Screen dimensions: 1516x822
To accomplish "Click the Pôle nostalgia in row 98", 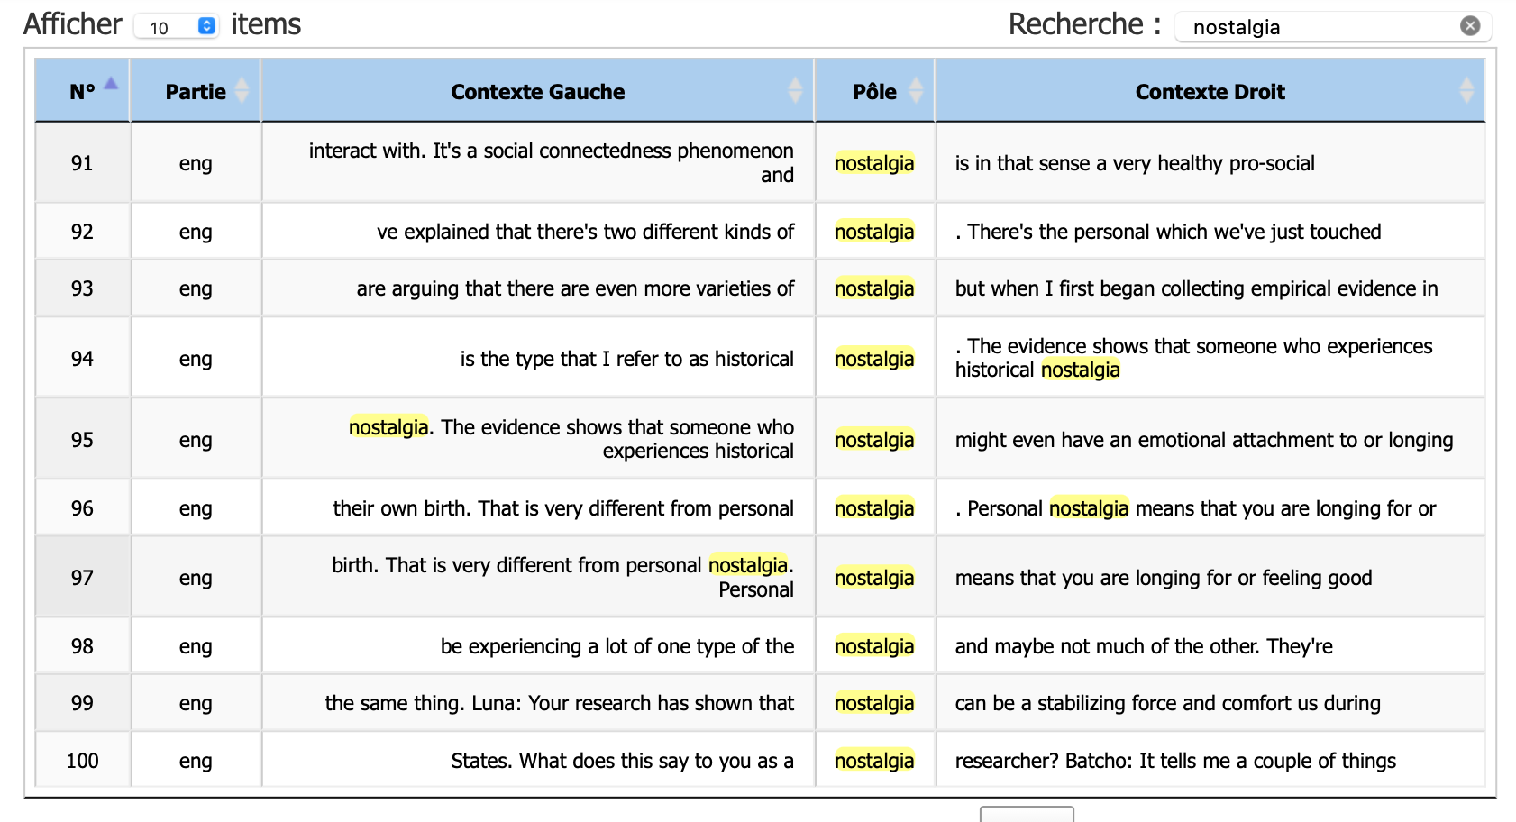I will [x=873, y=646].
